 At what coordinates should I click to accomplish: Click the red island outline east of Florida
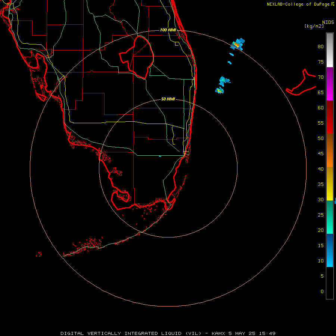[x=301, y=83]
